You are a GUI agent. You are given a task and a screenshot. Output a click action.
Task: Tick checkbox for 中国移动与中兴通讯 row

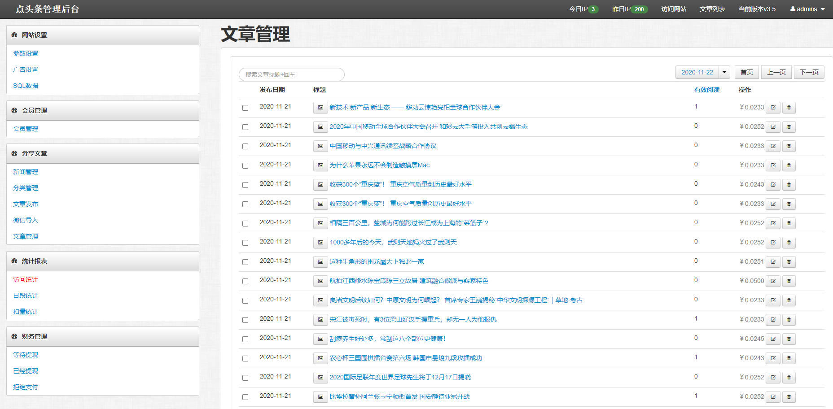click(245, 146)
